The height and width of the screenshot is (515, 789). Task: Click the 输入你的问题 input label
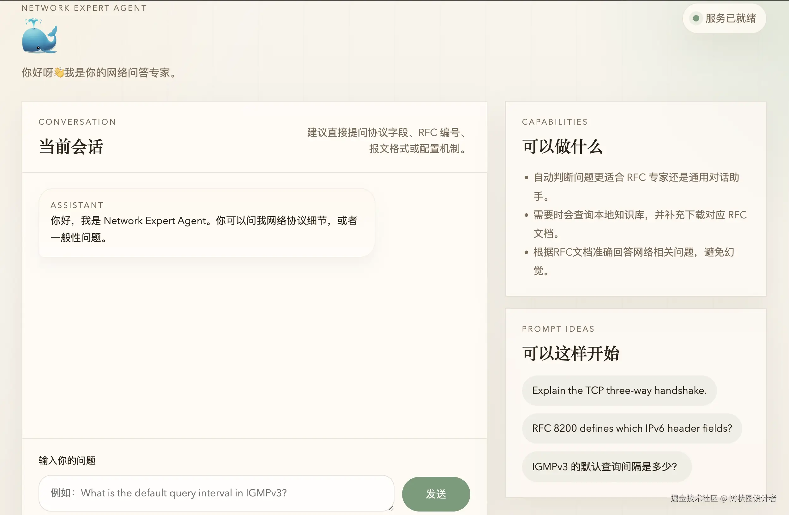(67, 460)
